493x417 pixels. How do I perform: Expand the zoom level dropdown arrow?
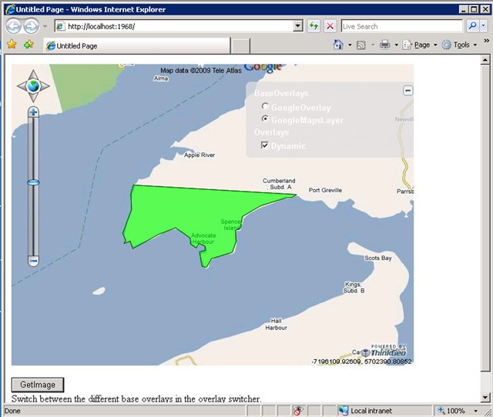click(475, 411)
